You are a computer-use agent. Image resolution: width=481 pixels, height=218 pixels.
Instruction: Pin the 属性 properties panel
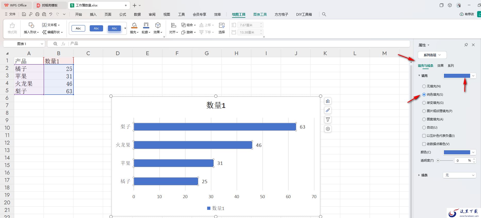tap(466, 45)
